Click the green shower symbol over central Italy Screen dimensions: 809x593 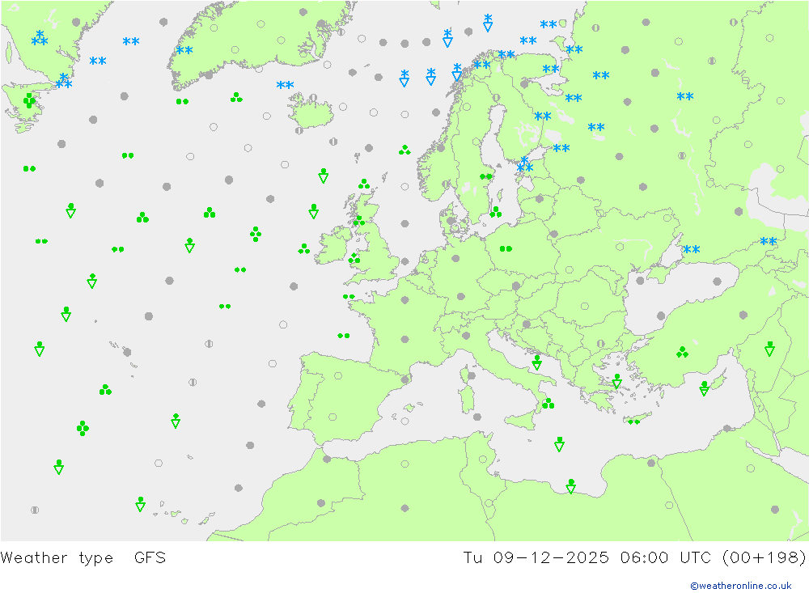coord(536,362)
